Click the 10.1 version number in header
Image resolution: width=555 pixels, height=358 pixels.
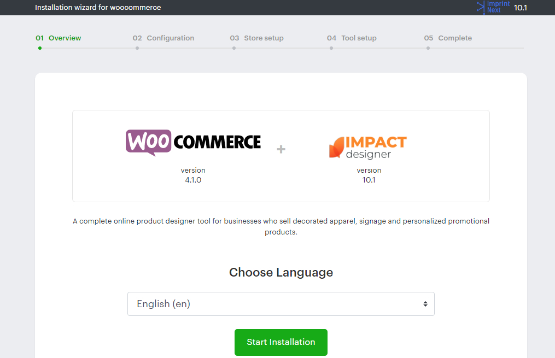click(x=521, y=8)
